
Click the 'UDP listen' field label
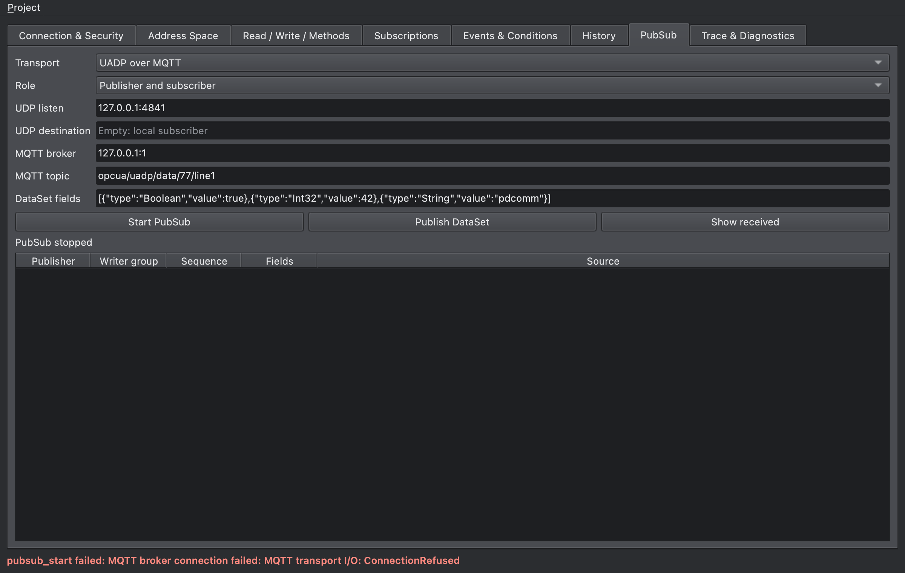(40, 108)
